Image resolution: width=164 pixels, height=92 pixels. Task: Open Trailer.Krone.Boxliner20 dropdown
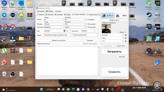click(x=85, y=35)
